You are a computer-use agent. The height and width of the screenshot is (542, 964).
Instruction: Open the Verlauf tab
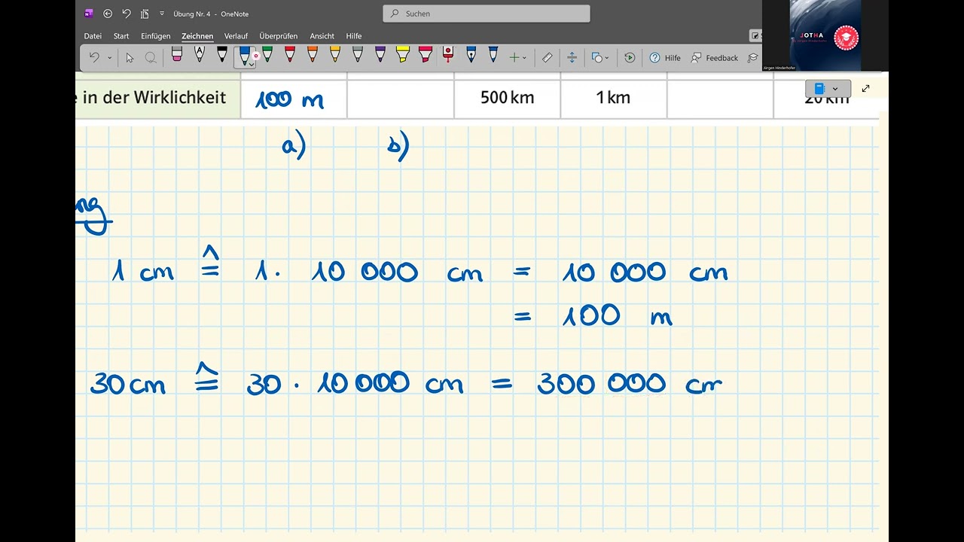pos(236,36)
